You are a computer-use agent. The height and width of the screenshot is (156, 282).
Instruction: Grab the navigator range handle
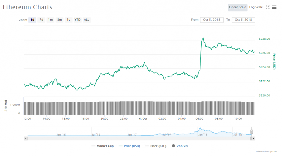[x=251, y=132]
